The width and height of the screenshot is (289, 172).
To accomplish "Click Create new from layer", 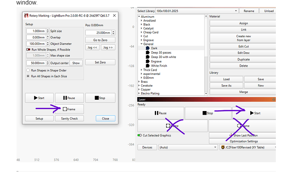I will coord(243,38).
